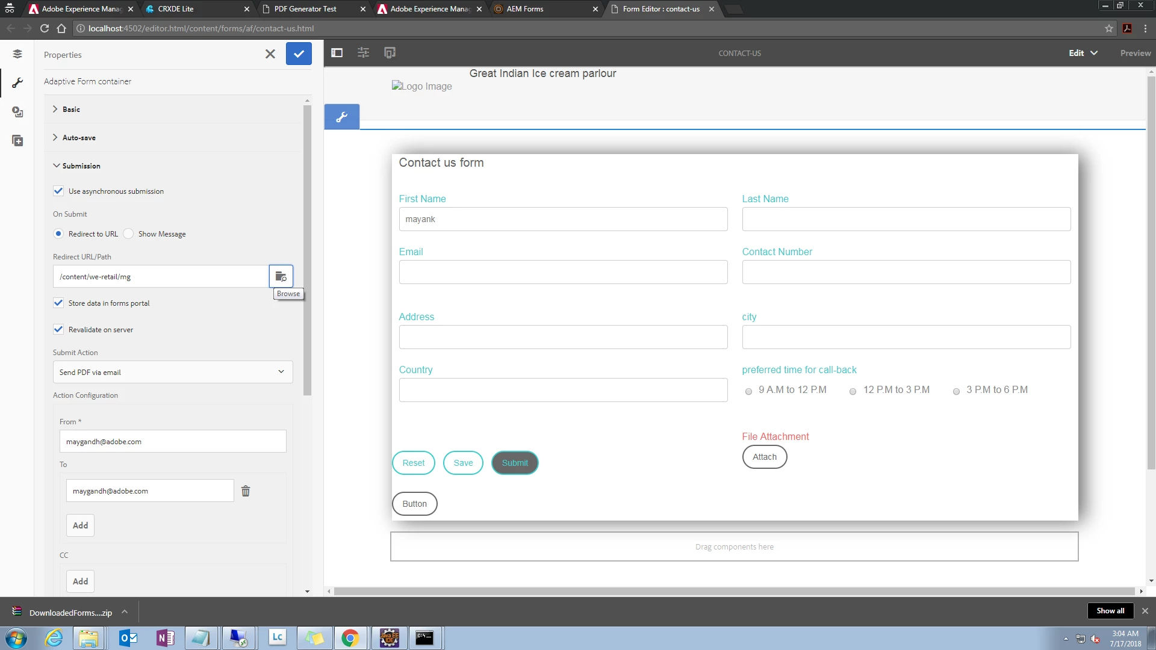Click the blue Done checkmark in Properties

pos(299,54)
